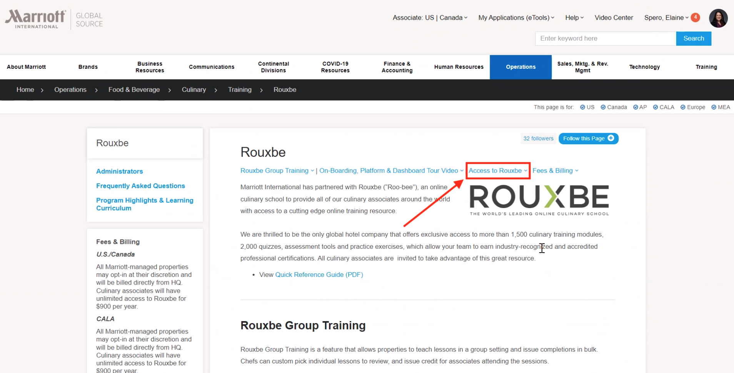The height and width of the screenshot is (373, 734).
Task: Expand the Fees & Billing anchor link
Action: point(555,170)
